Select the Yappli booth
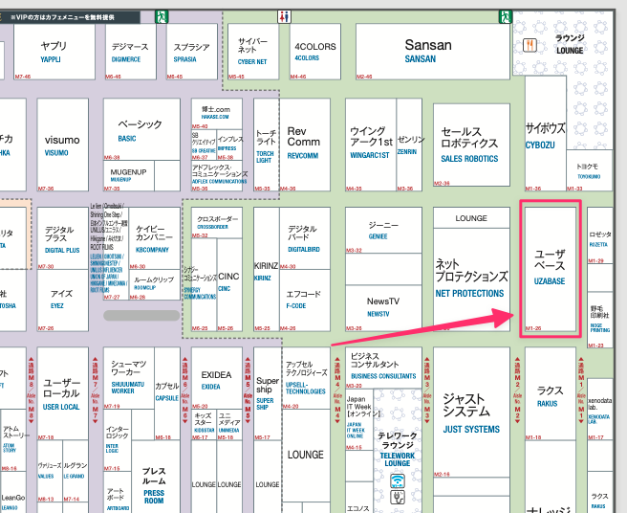Screen dimensions: 627x513 click(x=54, y=52)
